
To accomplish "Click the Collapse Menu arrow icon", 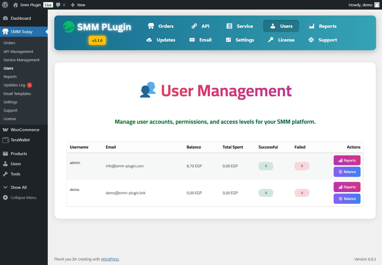I will [5, 197].
